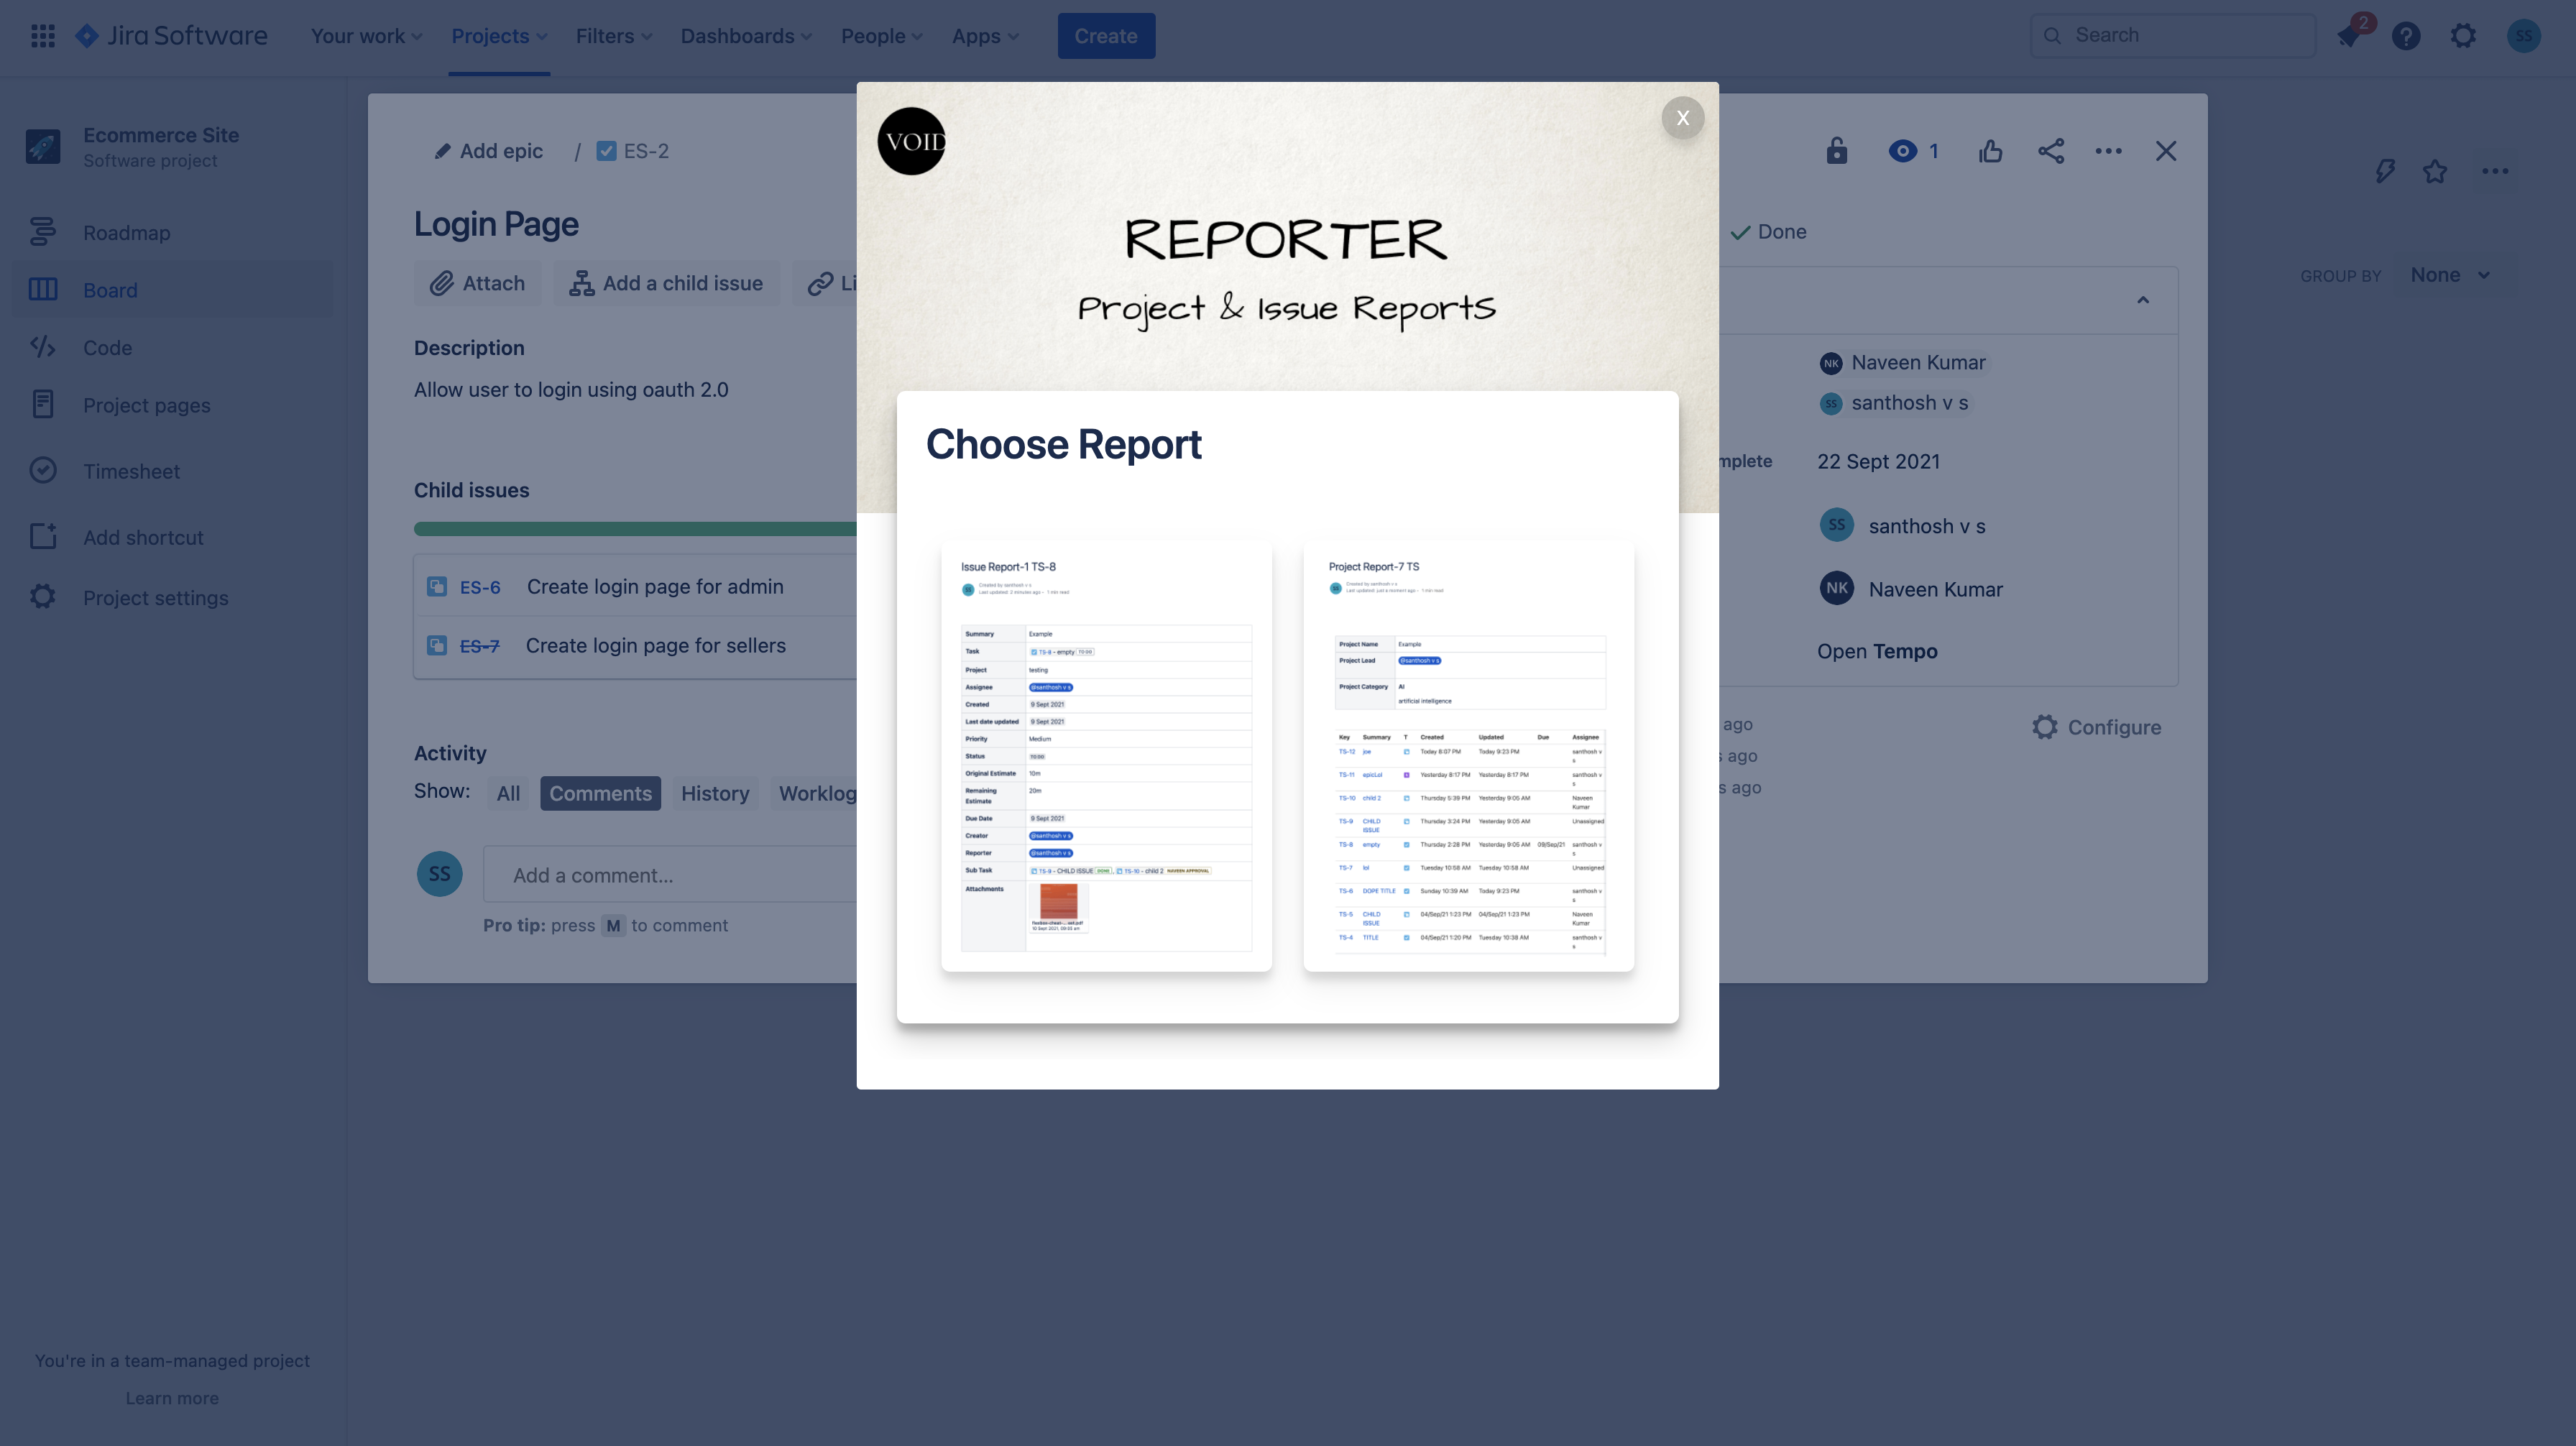Viewport: 2576px width, 1446px height.
Task: Click the share icon on issue
Action: [2051, 151]
